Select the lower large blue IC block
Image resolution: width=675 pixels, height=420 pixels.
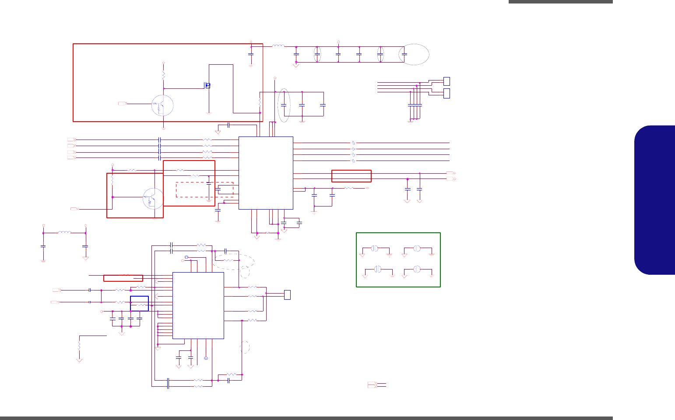pos(198,305)
